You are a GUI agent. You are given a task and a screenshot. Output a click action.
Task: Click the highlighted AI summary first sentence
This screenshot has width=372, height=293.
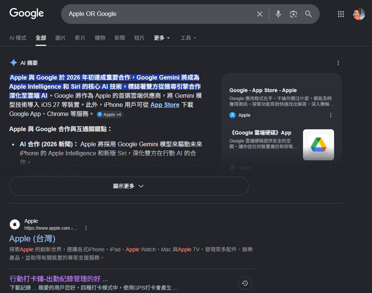[105, 87]
